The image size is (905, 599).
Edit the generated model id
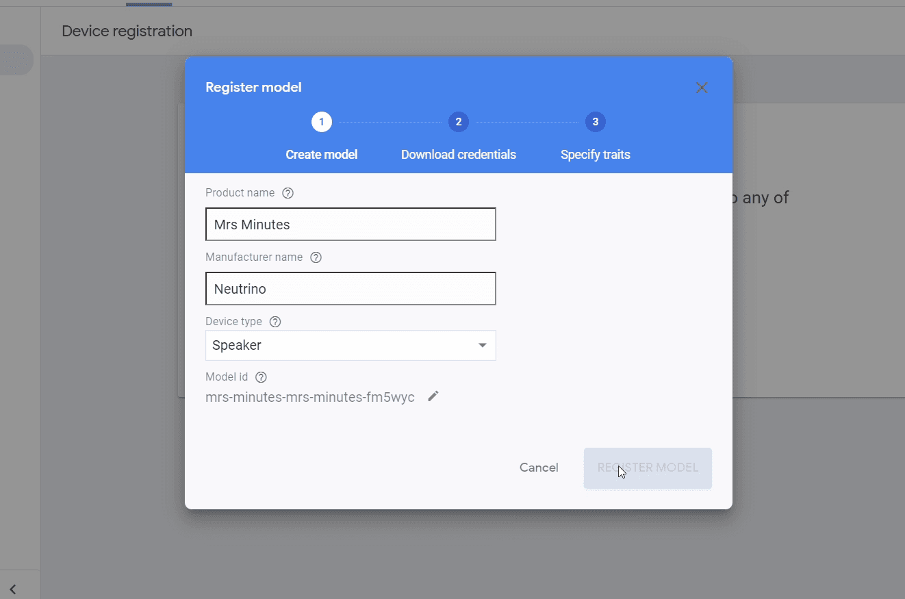click(x=432, y=396)
